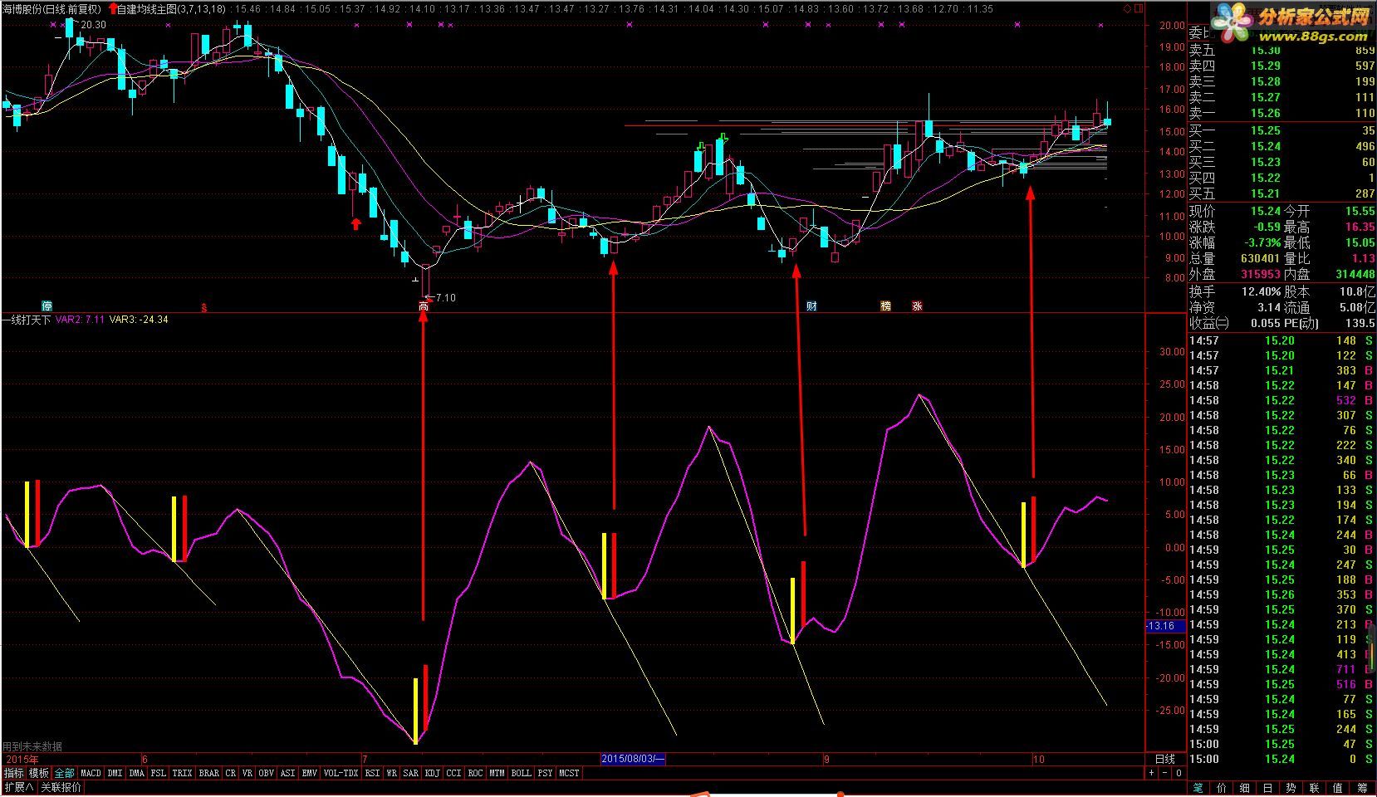
Task: Click the 涨 price-limit marker icon
Action: click(917, 306)
